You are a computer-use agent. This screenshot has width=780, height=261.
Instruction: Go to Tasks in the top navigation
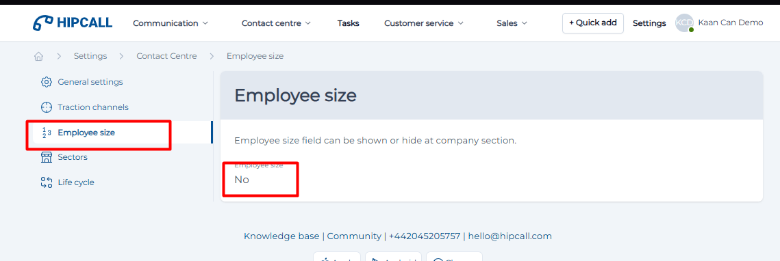tap(348, 23)
